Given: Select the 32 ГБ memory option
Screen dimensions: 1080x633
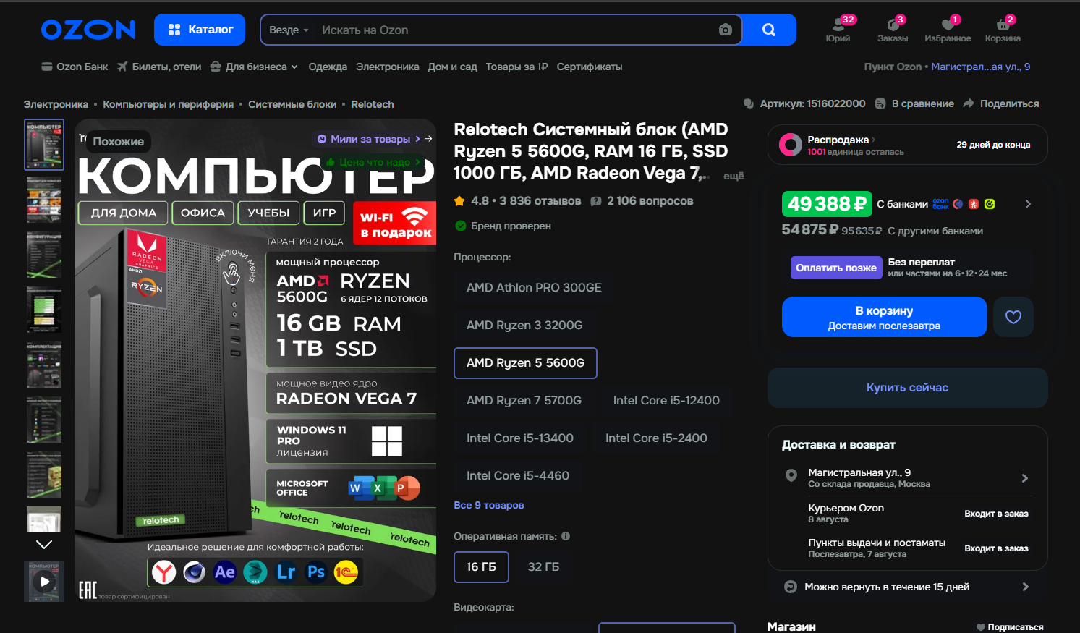Looking at the screenshot, I should point(543,566).
